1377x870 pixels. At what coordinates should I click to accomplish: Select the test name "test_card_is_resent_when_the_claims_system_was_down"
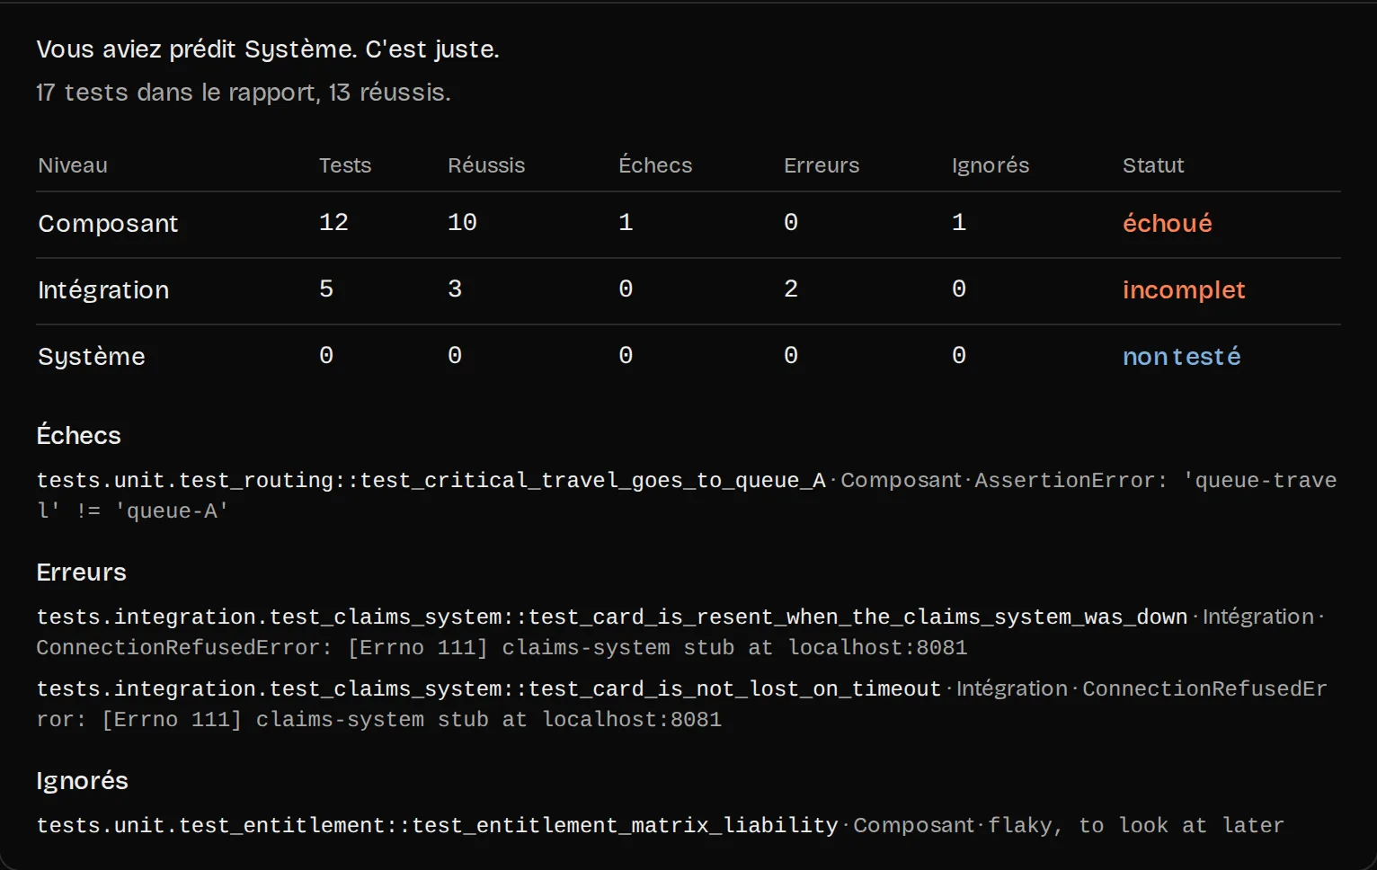click(x=858, y=617)
